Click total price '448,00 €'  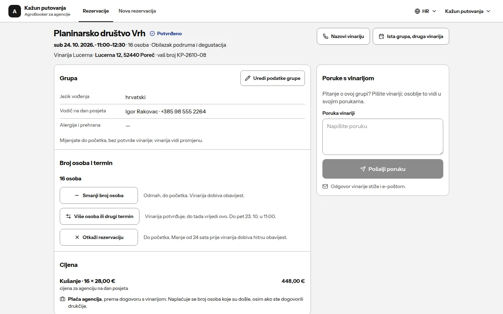293,281
